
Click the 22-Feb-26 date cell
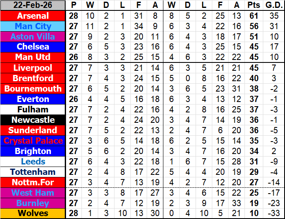point(33,5)
